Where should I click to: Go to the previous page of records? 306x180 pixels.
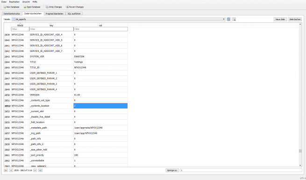click(x=11, y=171)
